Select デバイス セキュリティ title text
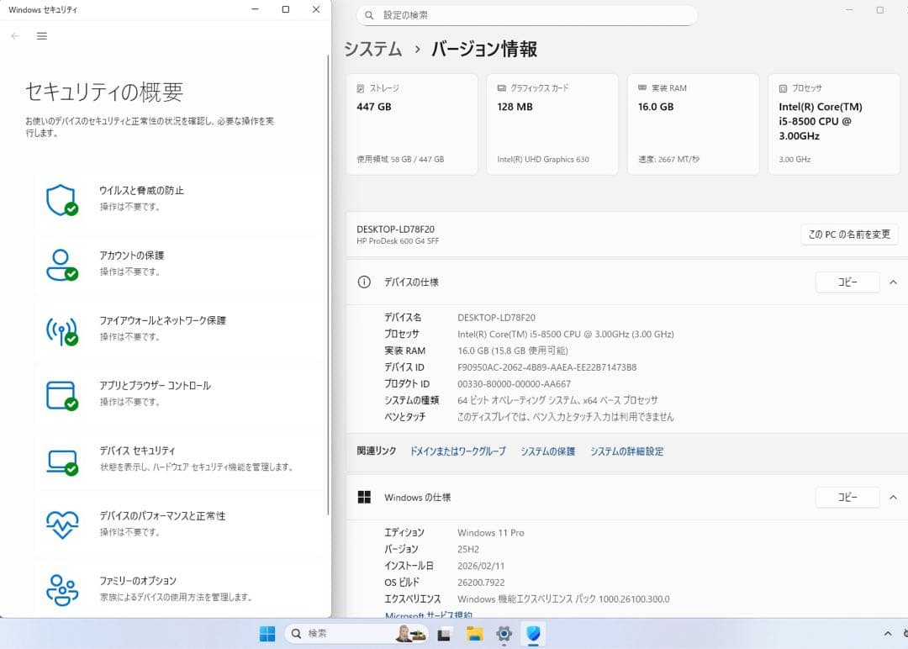908x649 pixels. [x=137, y=451]
